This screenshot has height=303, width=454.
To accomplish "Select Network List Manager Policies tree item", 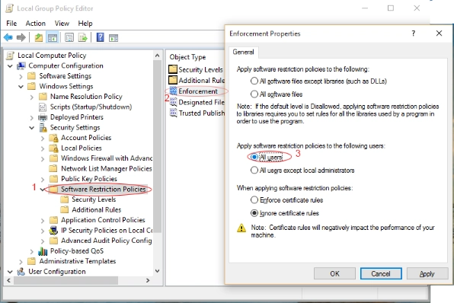I will (106, 169).
